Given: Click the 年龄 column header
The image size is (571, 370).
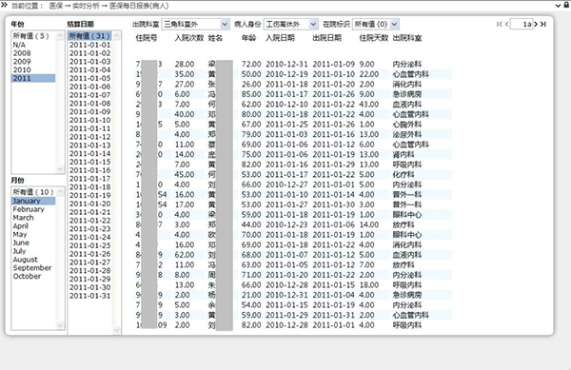Looking at the screenshot, I should coord(248,38).
